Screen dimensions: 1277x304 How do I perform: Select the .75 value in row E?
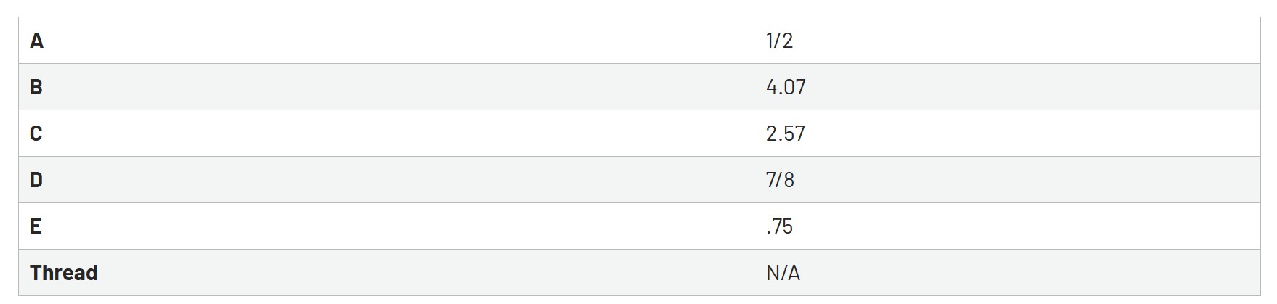coord(779,226)
